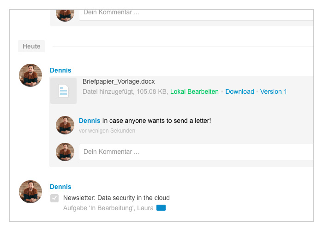The height and width of the screenshot is (231, 323).
Task: Click the Heute date separator label
Action: click(x=31, y=46)
